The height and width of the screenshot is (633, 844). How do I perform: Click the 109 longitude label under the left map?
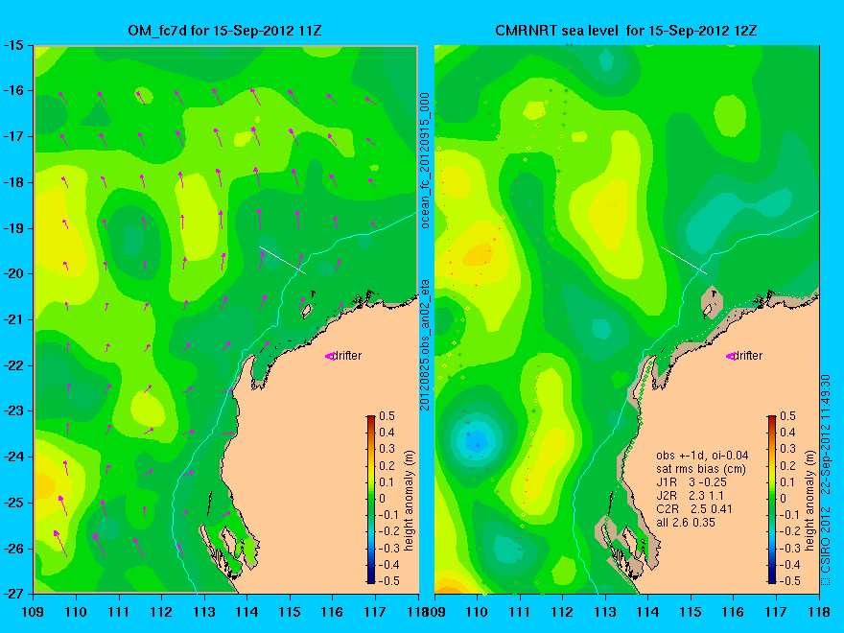pos(34,612)
